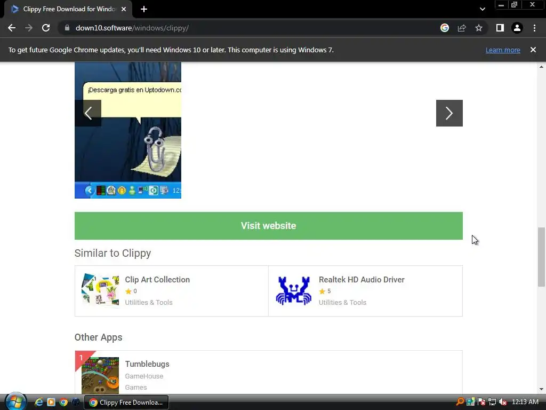Bookmark this tab with star icon
The height and width of the screenshot is (410, 546).
pos(479,28)
